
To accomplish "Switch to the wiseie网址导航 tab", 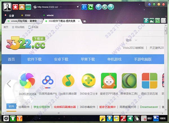I will [24, 21].
